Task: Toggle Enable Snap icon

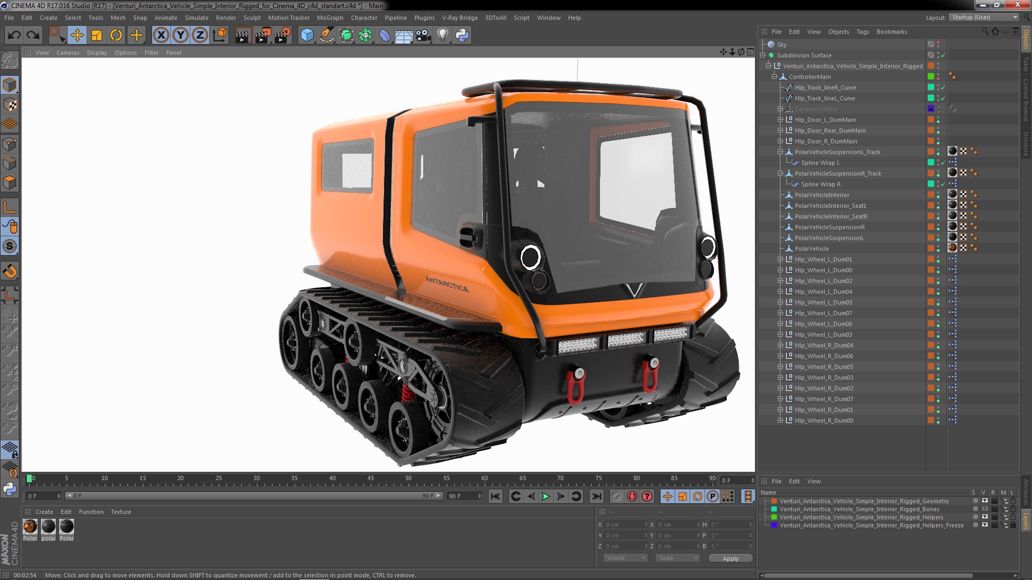Action: (x=10, y=271)
